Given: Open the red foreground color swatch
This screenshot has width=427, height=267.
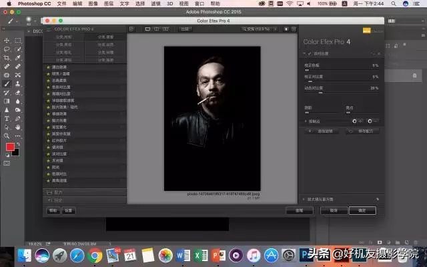Looking at the screenshot, I should (x=10, y=147).
